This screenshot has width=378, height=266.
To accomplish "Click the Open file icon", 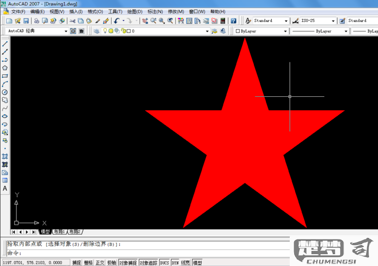I will point(17,21).
